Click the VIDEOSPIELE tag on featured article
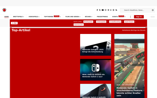157x98 pixels. click(x=130, y=85)
